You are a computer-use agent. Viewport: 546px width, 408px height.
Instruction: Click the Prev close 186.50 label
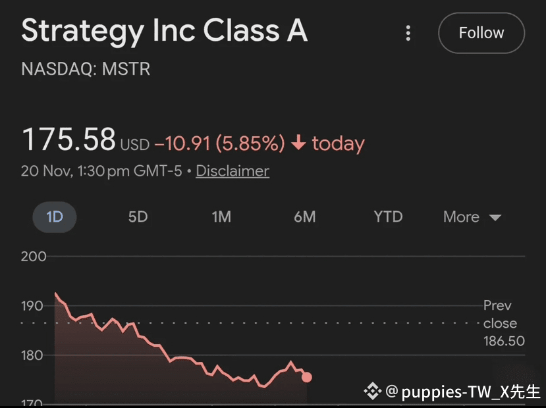click(500, 323)
